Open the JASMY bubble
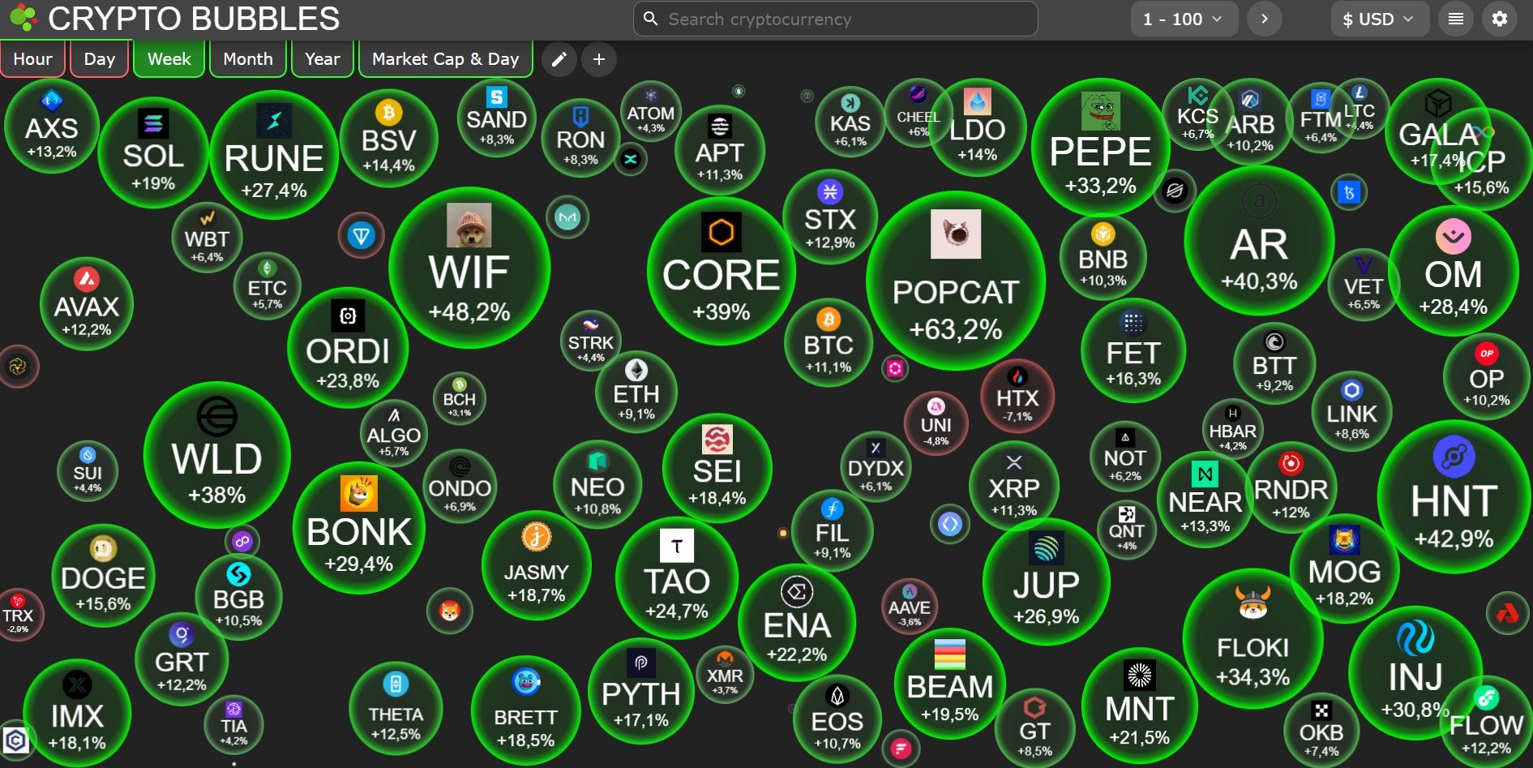Viewport: 1533px width, 768px height. (x=536, y=564)
